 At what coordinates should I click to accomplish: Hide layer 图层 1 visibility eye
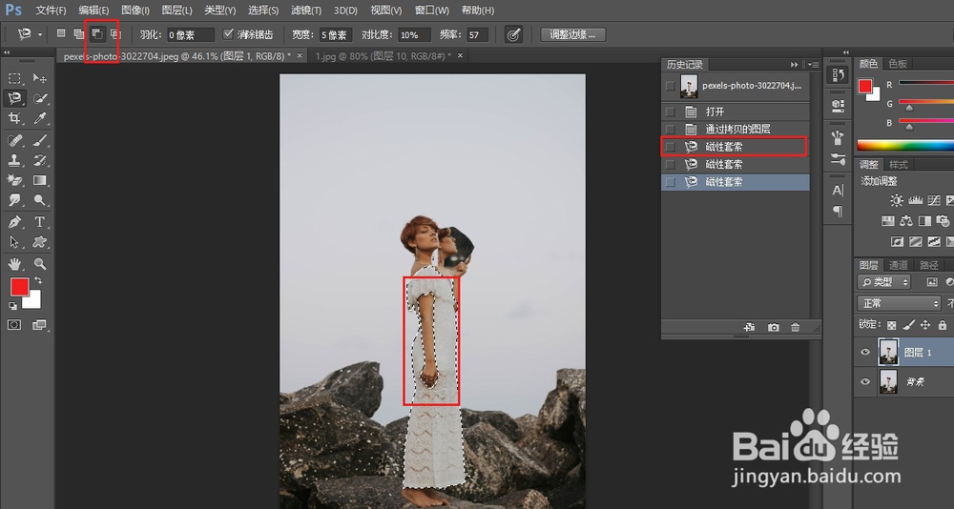tap(865, 352)
